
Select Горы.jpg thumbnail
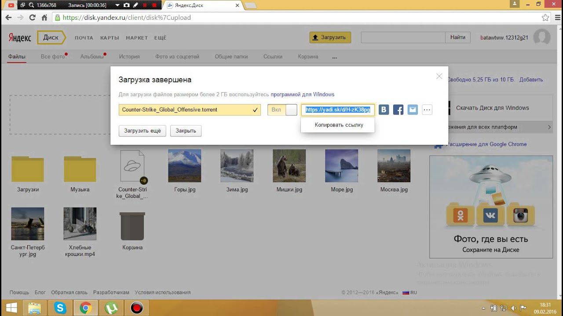pos(185,166)
